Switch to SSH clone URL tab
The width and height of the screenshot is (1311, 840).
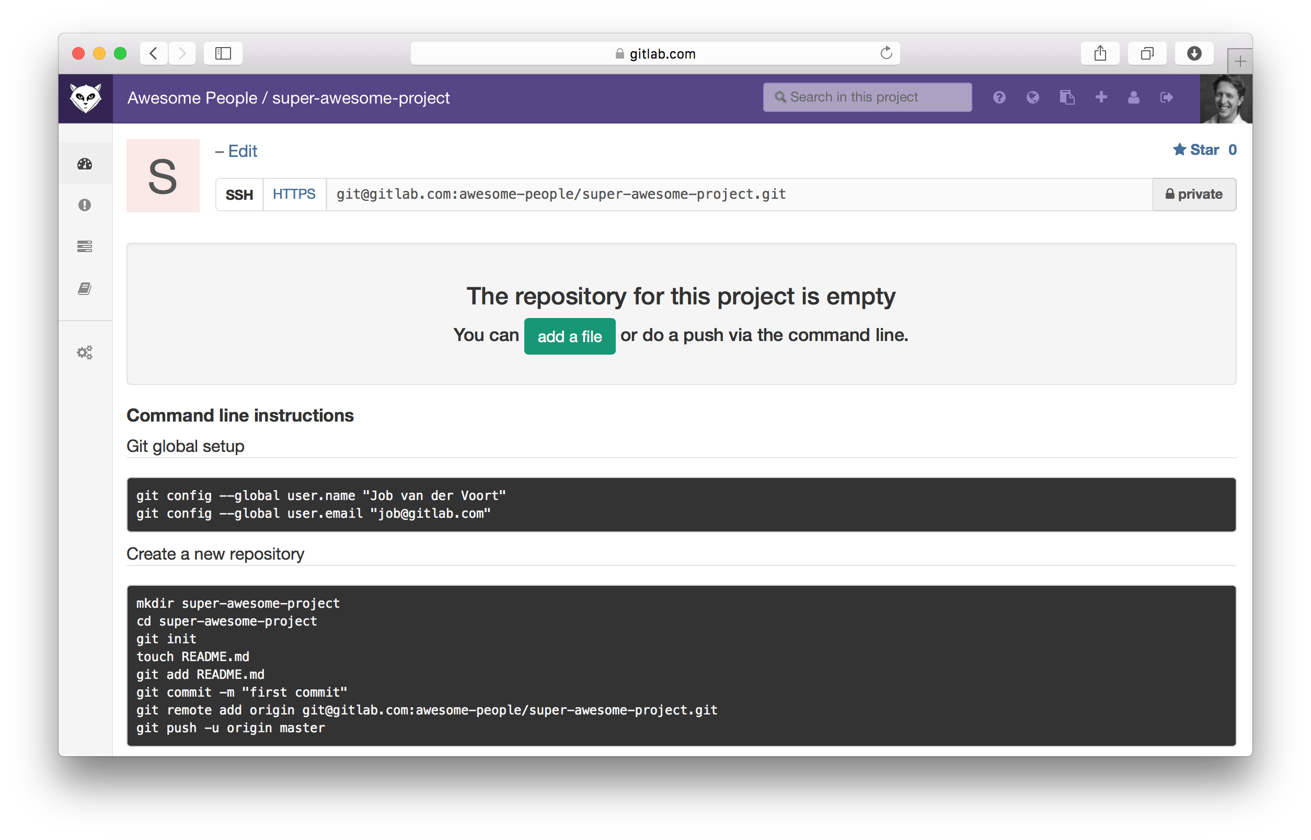239,195
